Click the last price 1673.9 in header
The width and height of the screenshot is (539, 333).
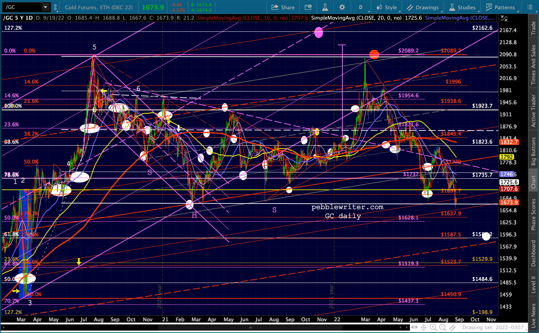coord(153,7)
